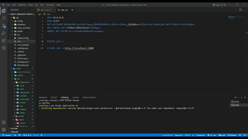Switch to the DEBUG CONSOLE tab
The height and width of the screenshot is (139, 248).
coord(89,98)
